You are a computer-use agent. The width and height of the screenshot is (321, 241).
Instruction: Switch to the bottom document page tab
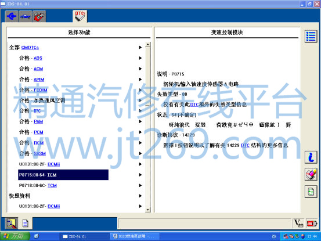click(x=26, y=223)
